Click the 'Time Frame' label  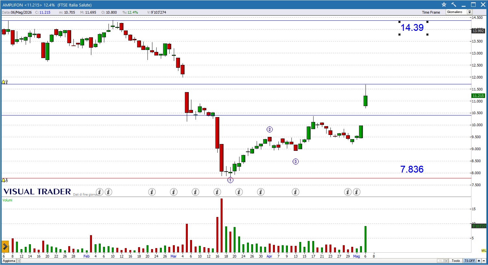click(x=431, y=12)
